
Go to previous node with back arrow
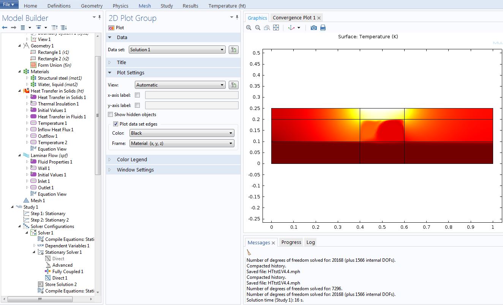[5, 28]
